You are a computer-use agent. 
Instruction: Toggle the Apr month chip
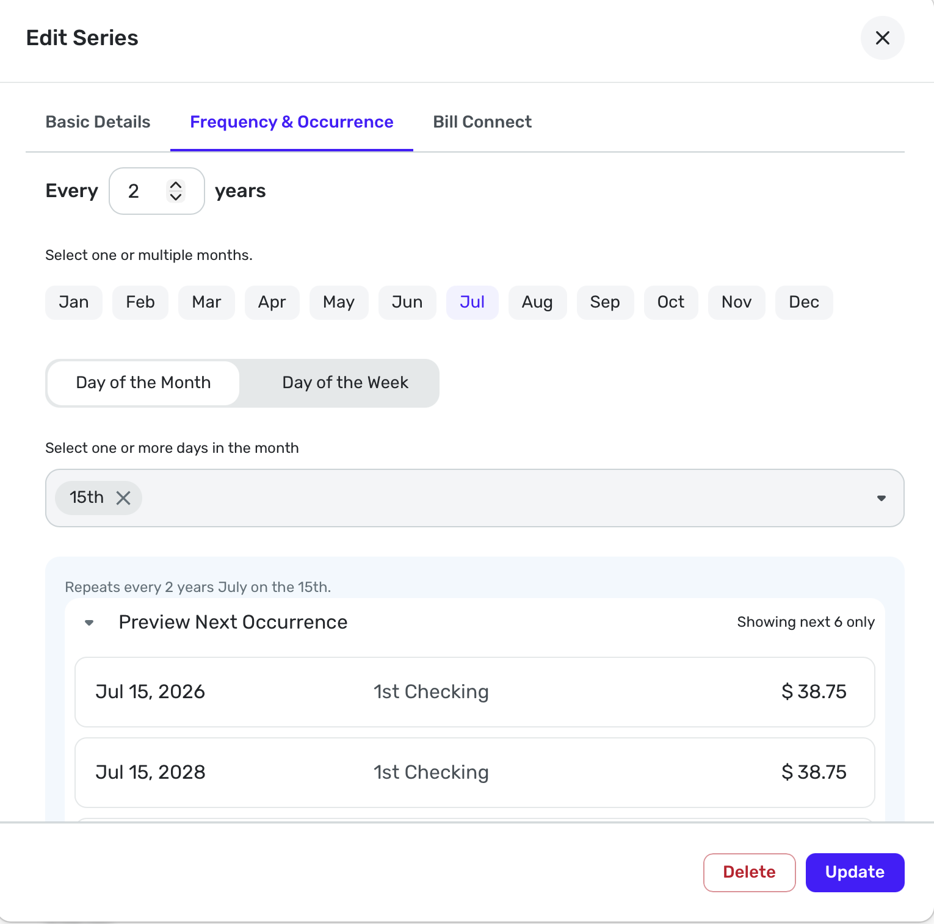[x=272, y=302]
